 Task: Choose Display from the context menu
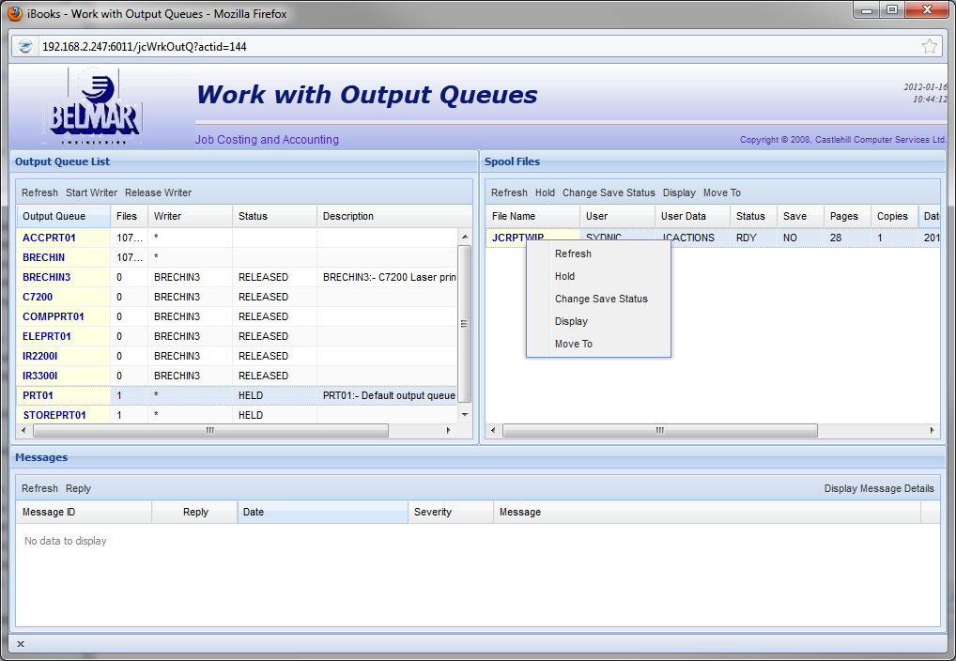(599, 321)
